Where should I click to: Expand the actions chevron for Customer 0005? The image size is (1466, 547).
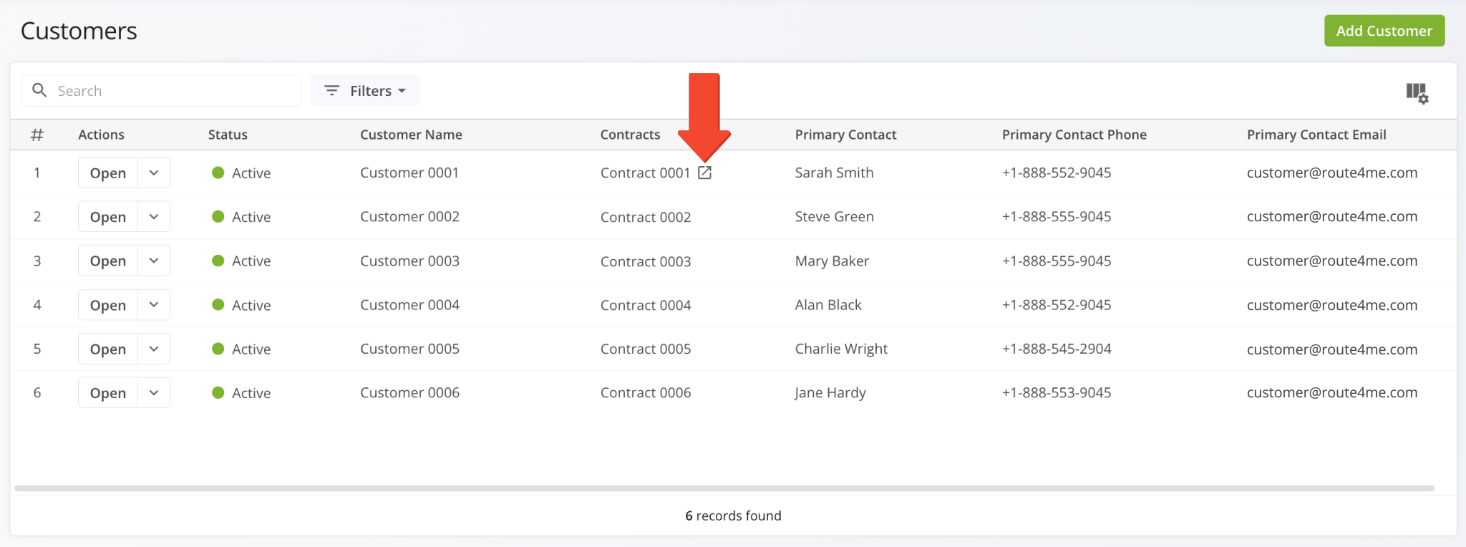[x=154, y=349]
